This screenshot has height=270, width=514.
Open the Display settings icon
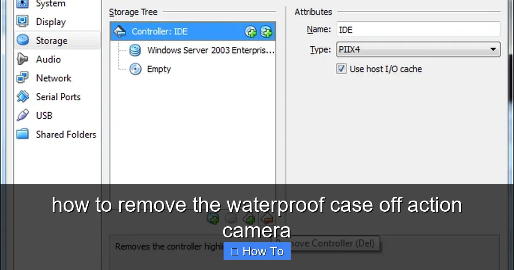(22, 21)
